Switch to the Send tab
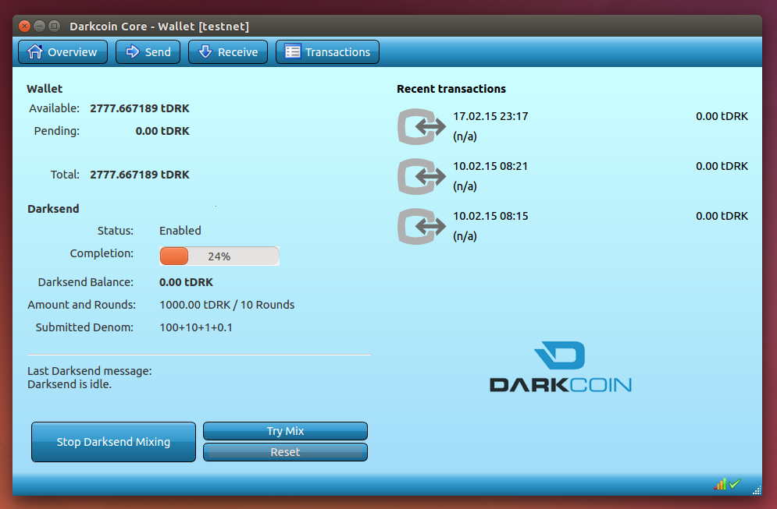This screenshot has height=509, width=777. (148, 52)
